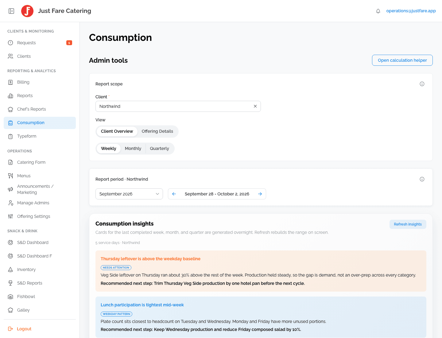This screenshot has width=442, height=338.
Task: Click the Billing receipt icon
Action: [x=10, y=82]
